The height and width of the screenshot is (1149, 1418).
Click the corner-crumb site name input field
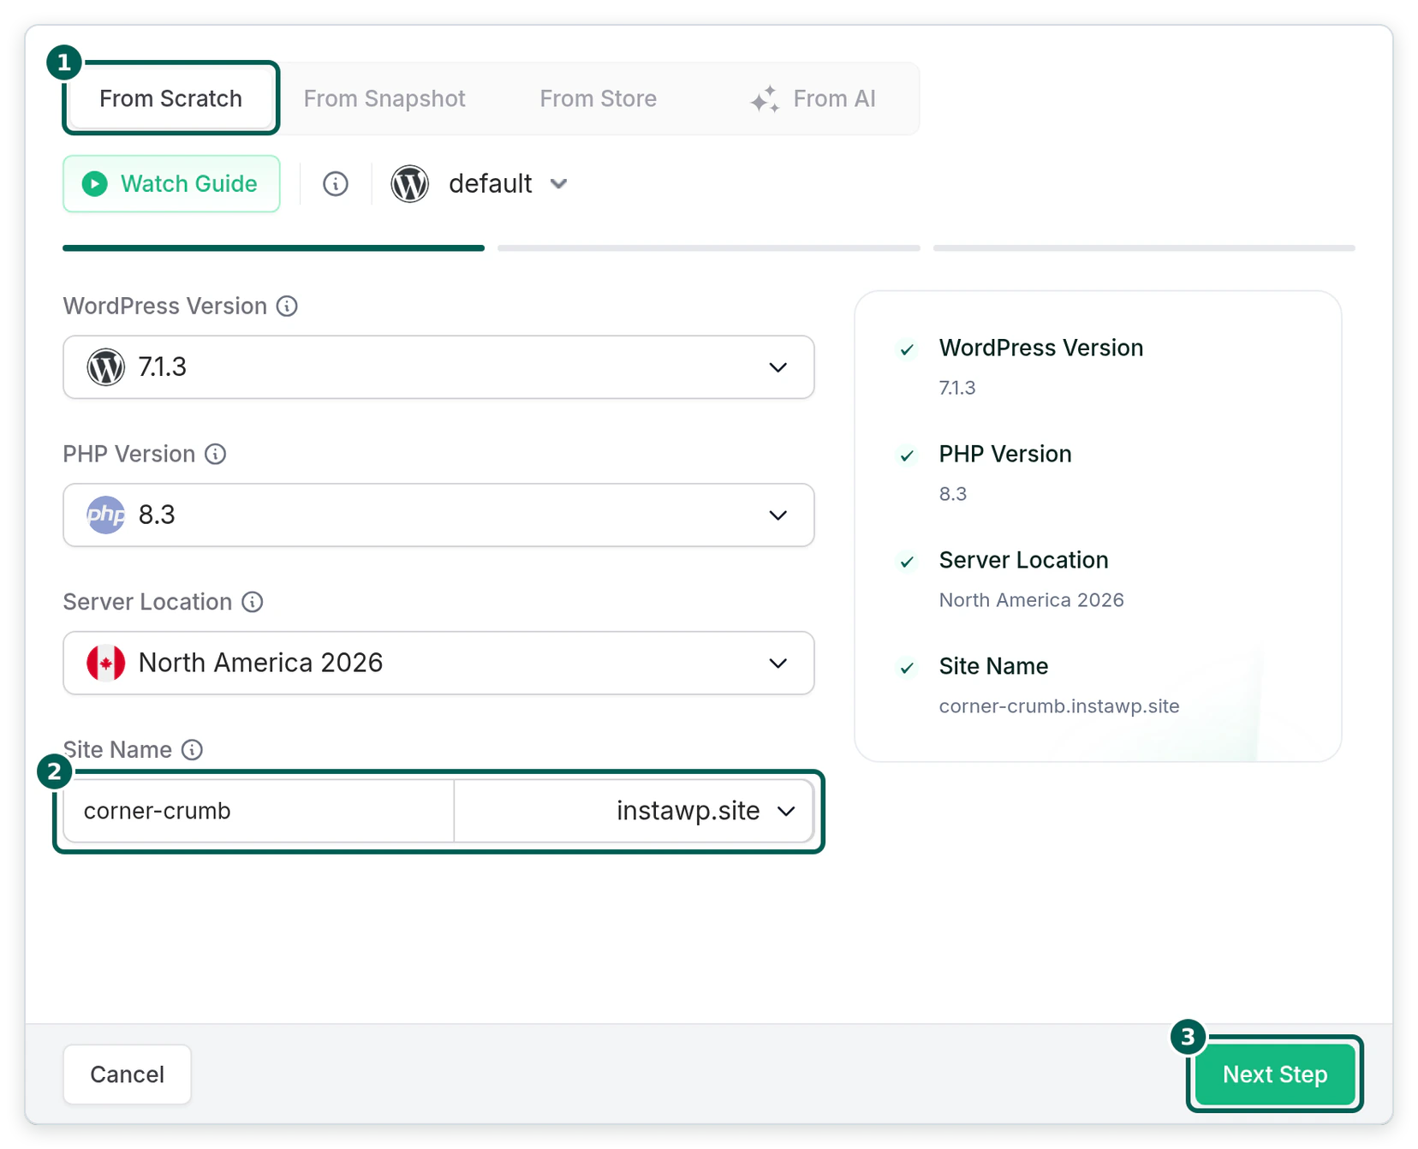(259, 810)
